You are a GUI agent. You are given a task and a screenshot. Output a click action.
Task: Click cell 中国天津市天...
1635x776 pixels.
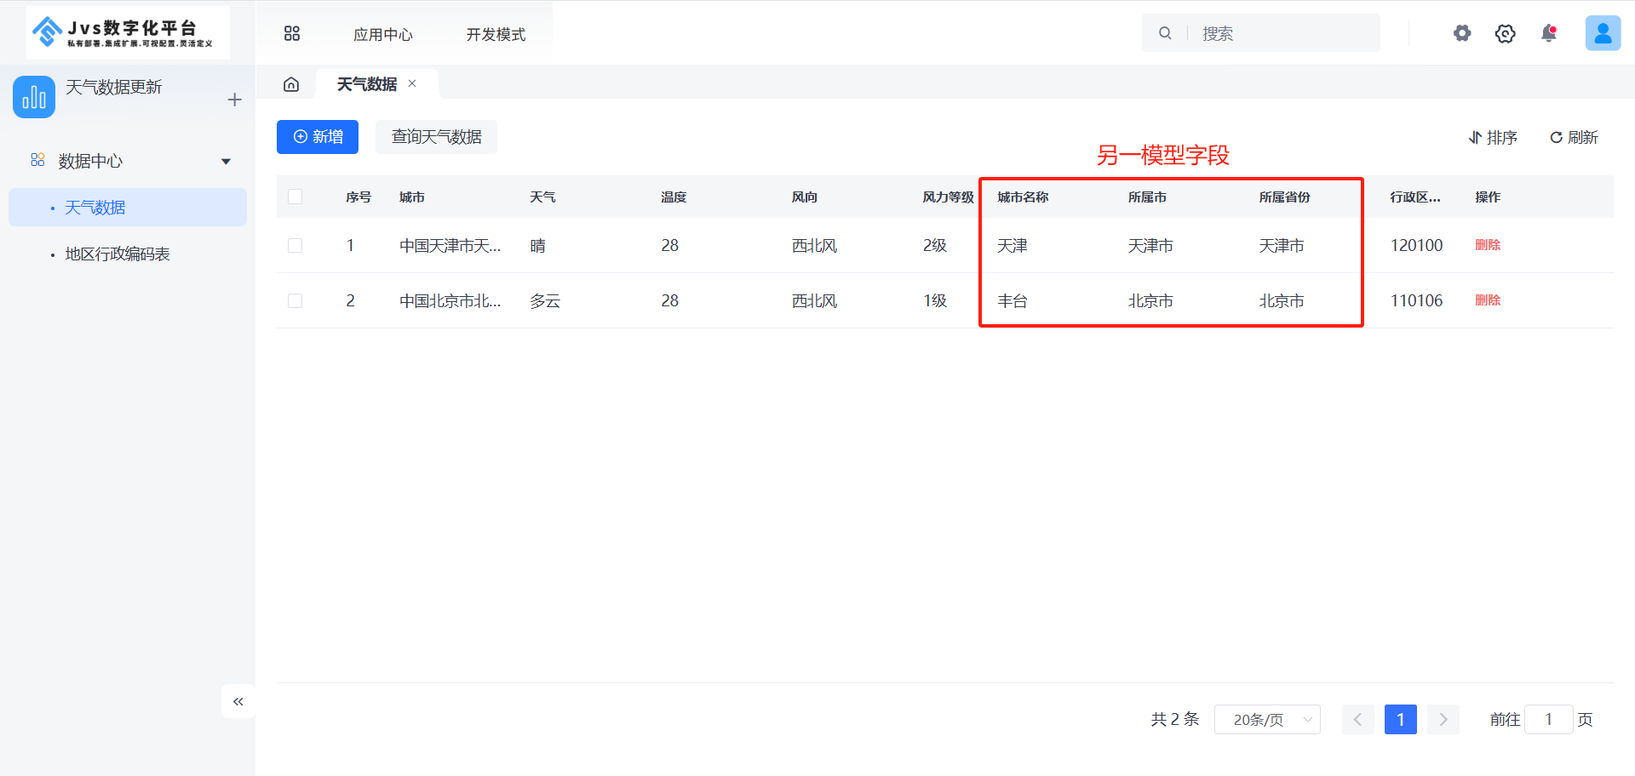tap(450, 245)
